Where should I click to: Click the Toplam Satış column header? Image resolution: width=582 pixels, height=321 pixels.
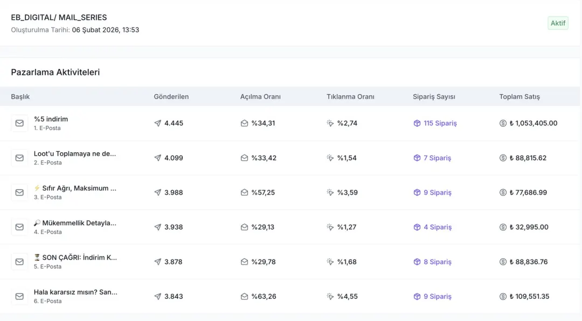click(519, 97)
